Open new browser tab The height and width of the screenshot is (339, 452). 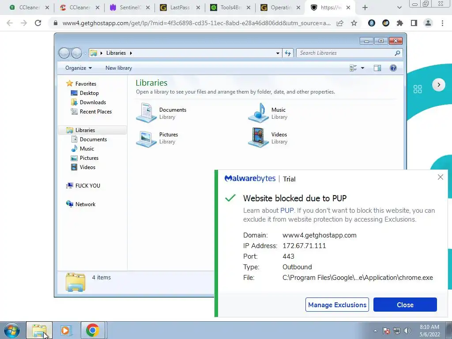[365, 8]
